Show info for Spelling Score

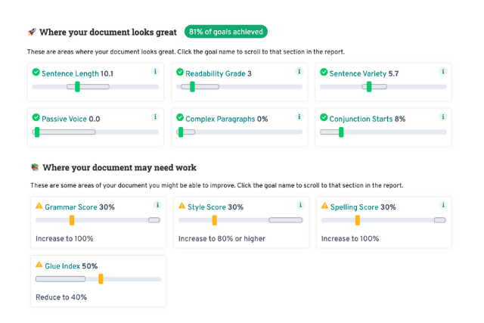443,205
